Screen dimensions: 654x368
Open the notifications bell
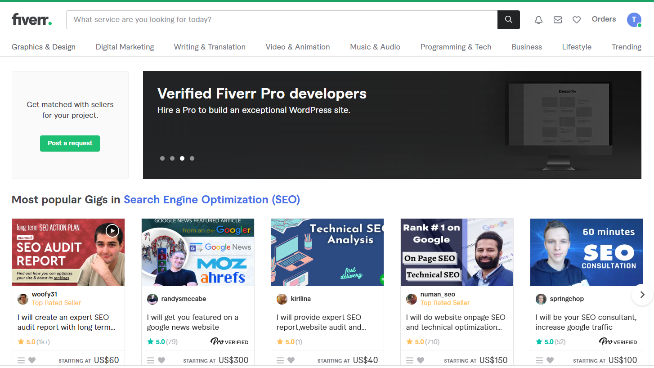tap(538, 20)
